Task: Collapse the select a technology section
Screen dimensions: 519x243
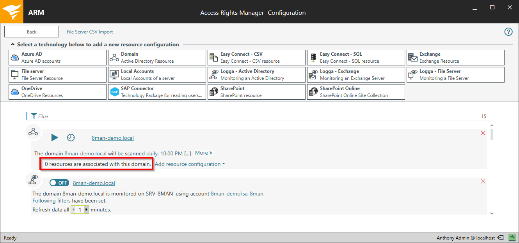Action: coord(13,45)
